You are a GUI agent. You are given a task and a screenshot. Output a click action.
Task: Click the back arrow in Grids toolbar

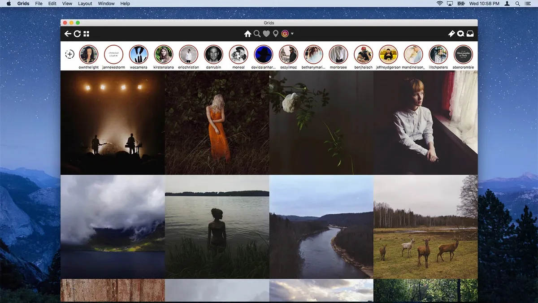[68, 34]
